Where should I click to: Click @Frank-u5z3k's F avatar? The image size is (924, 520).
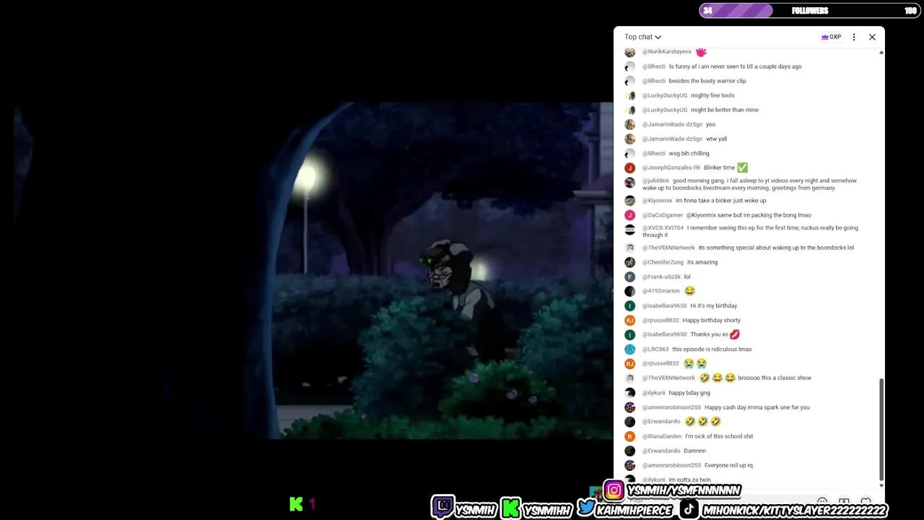(630, 277)
